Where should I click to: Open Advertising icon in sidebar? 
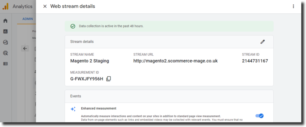(x=5, y=53)
